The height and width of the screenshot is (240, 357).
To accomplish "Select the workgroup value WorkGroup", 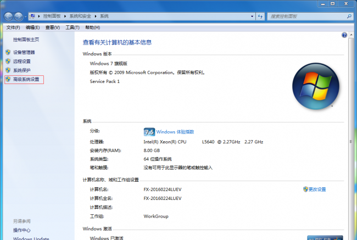I will tap(156, 216).
